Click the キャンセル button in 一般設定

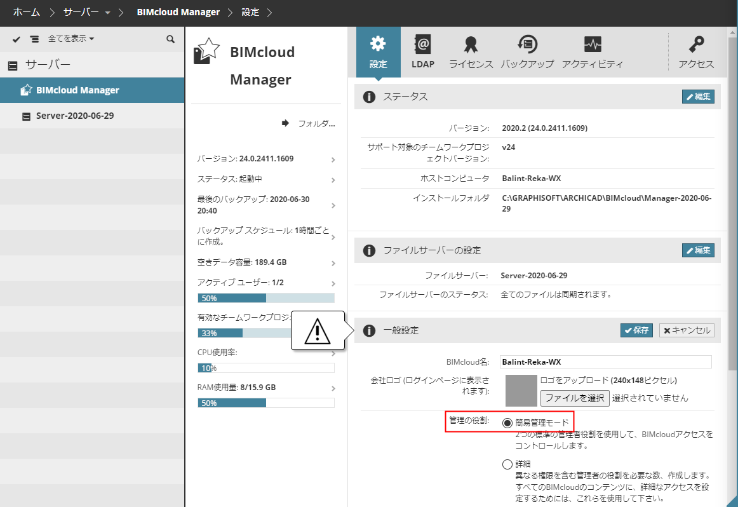coord(687,330)
